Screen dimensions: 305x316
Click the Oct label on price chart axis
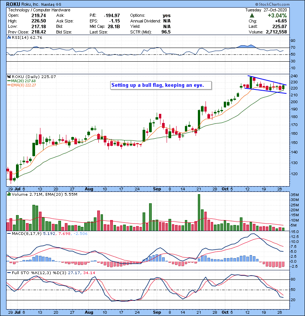(x=225, y=189)
